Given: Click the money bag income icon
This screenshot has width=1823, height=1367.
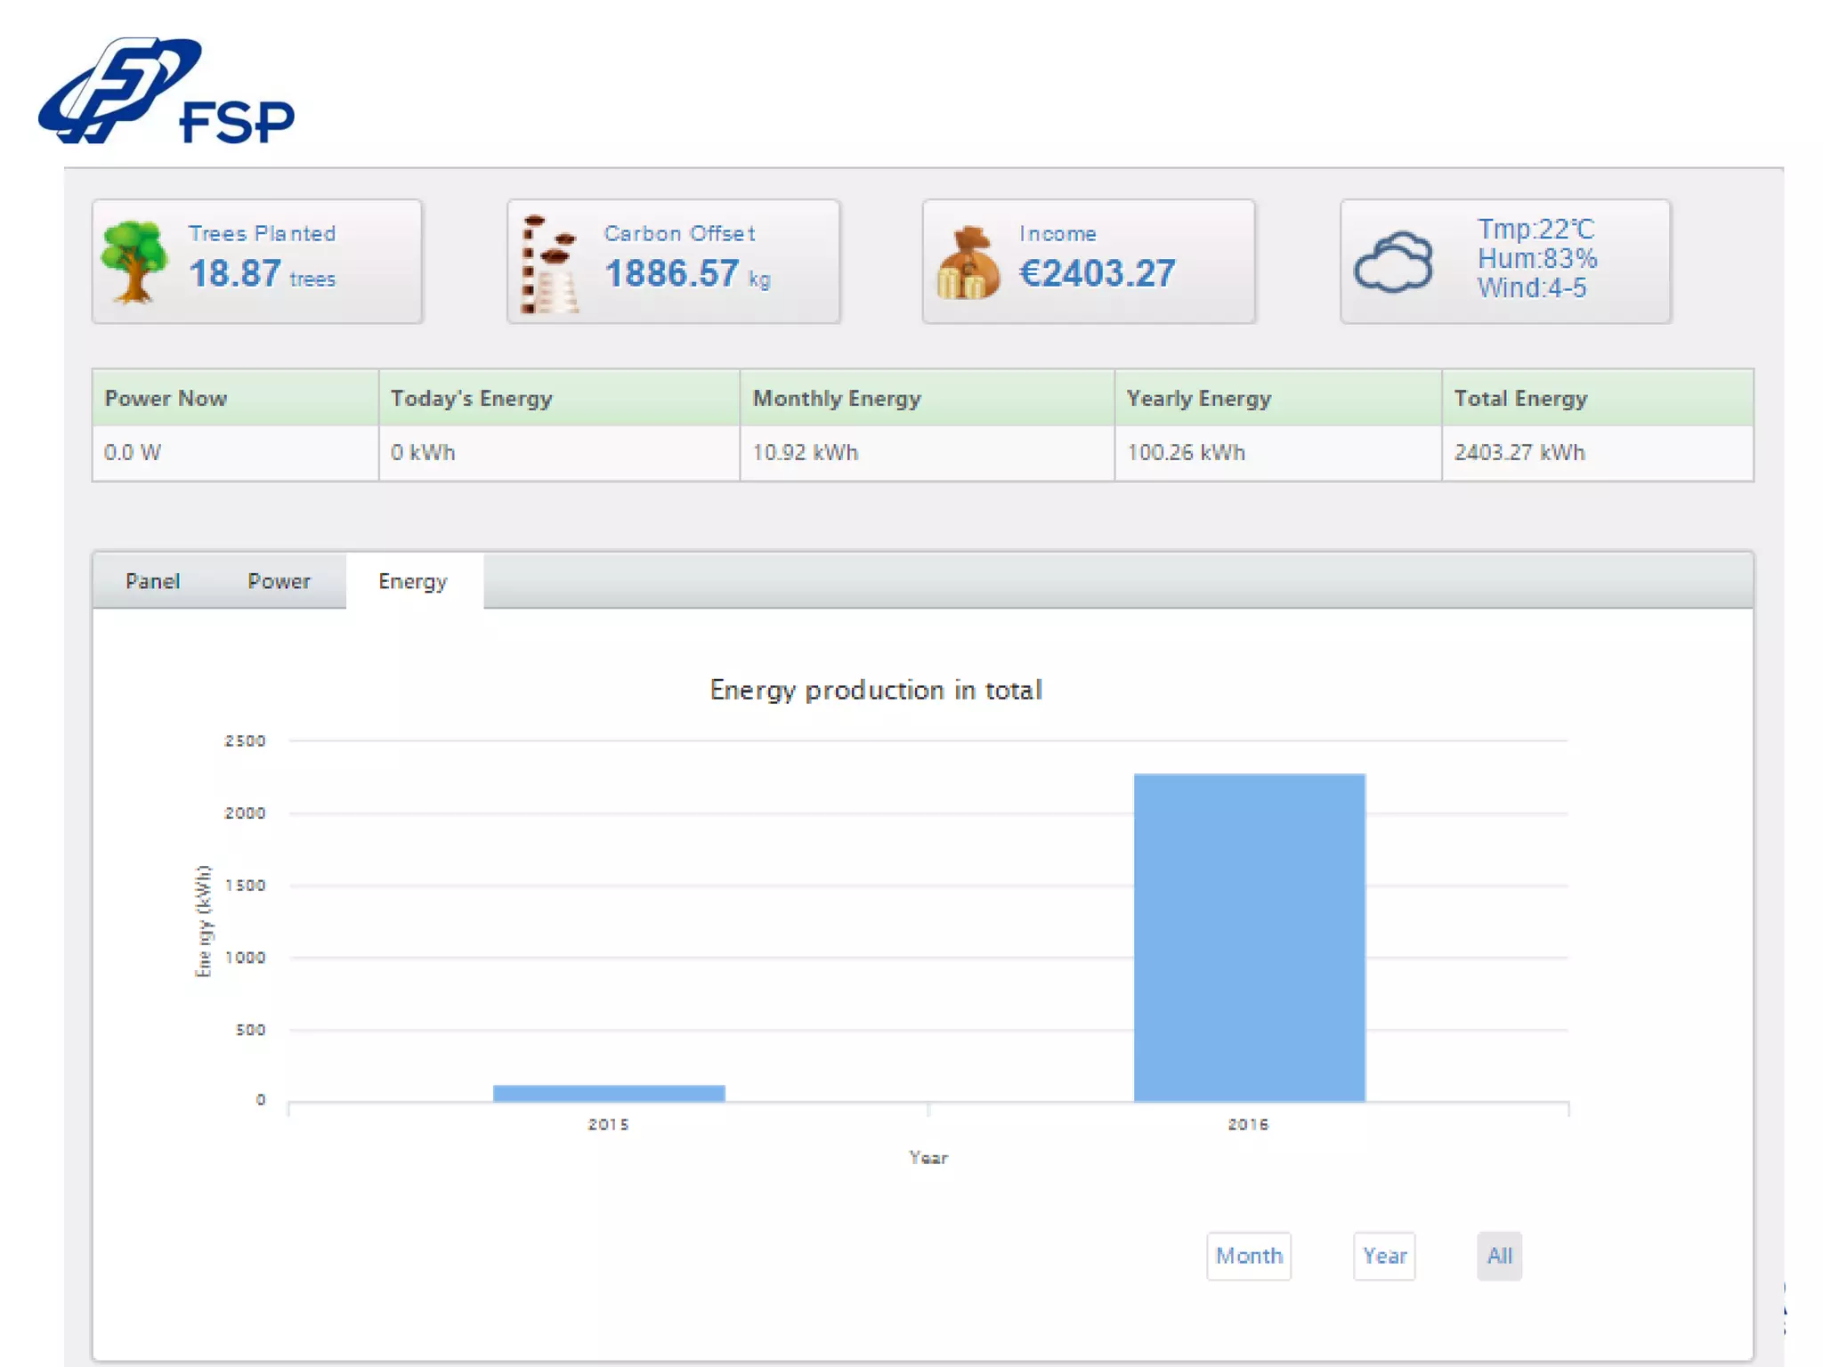Looking at the screenshot, I should [968, 264].
